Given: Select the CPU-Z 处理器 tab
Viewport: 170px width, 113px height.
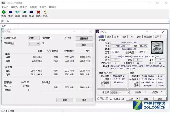Looking at the screenshot, I should tap(101, 37).
